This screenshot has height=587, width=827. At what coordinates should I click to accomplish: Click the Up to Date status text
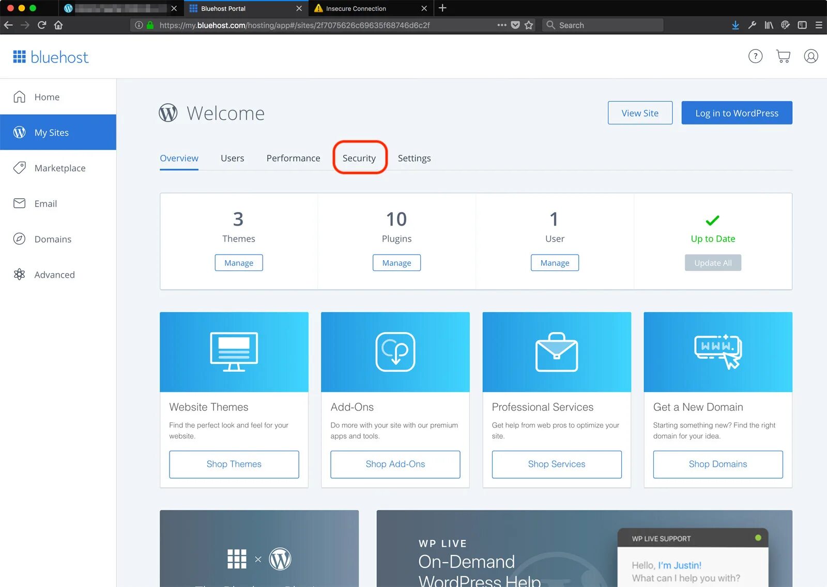713,239
